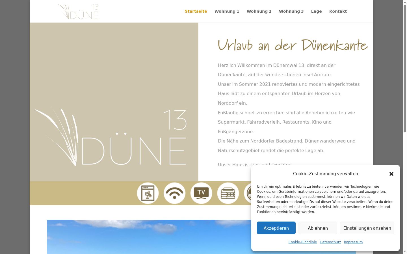Click the beach sky photo
This screenshot has height=254, width=407.
pyautogui.click(x=149, y=237)
